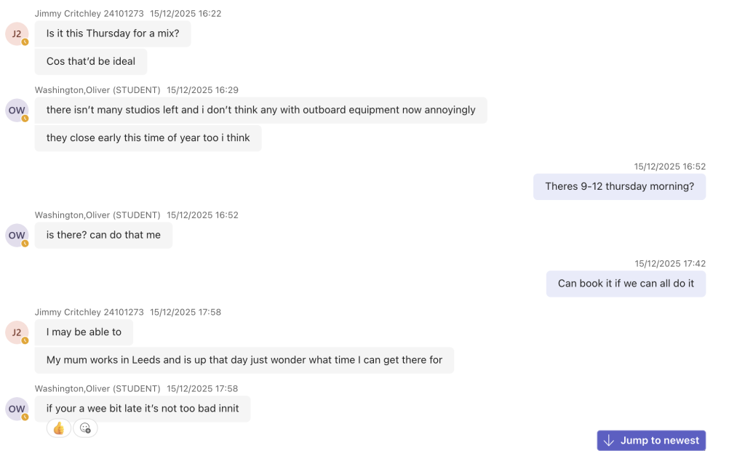Screen dimensions: 745x456
Task: Select the "Is it this Thursday for a mix?" message
Action: click(113, 33)
